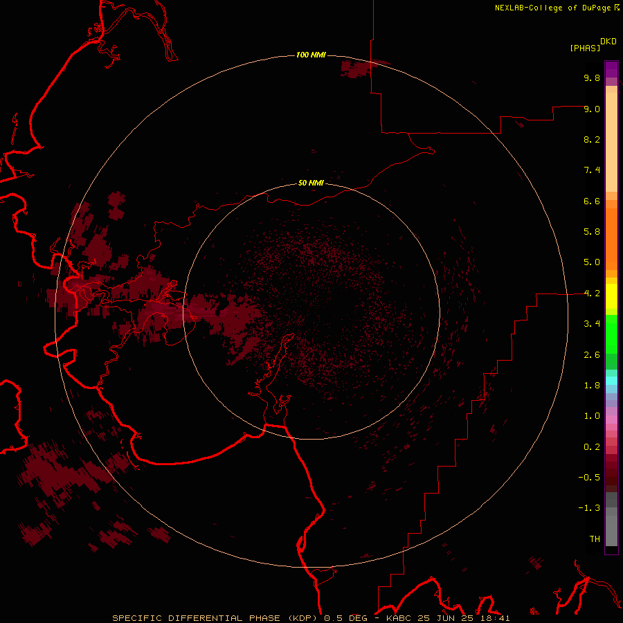Click the -1.3 colorbar value label
This screenshot has width=623, height=623.
pyautogui.click(x=589, y=508)
